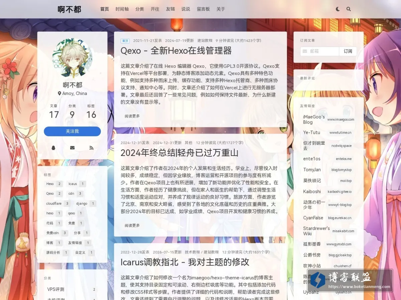The height and width of the screenshot is (300, 401).
Task: Select the Icaus tag
Action: [76, 184]
